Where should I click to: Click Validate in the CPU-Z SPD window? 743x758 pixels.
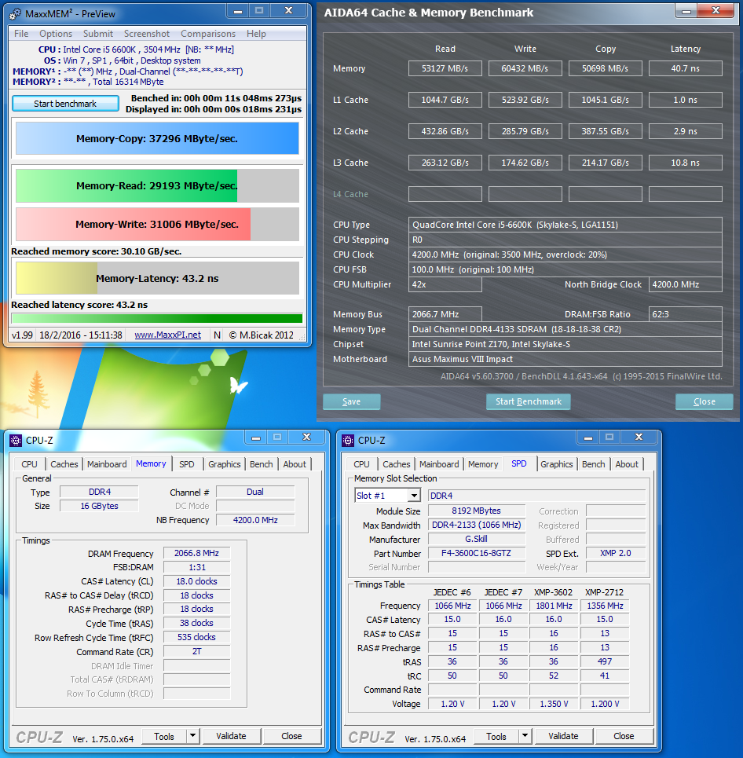tap(563, 736)
